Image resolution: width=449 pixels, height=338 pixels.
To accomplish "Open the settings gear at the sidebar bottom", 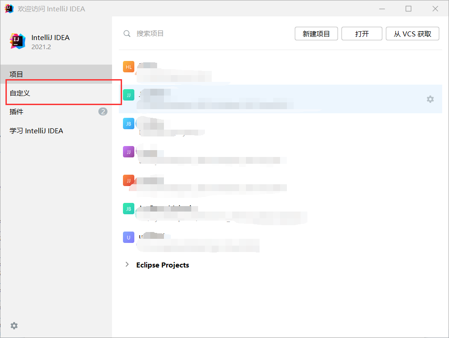I will (x=14, y=325).
